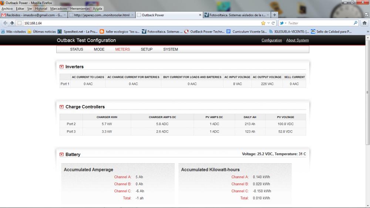This screenshot has height=208, width=370.
Task: Select the Port 2 row label
Action: tap(71, 124)
